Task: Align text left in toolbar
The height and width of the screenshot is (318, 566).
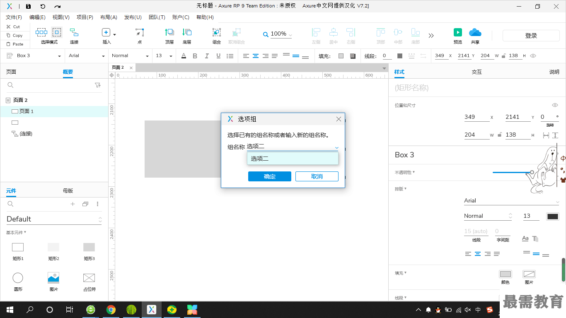Action: 246,56
